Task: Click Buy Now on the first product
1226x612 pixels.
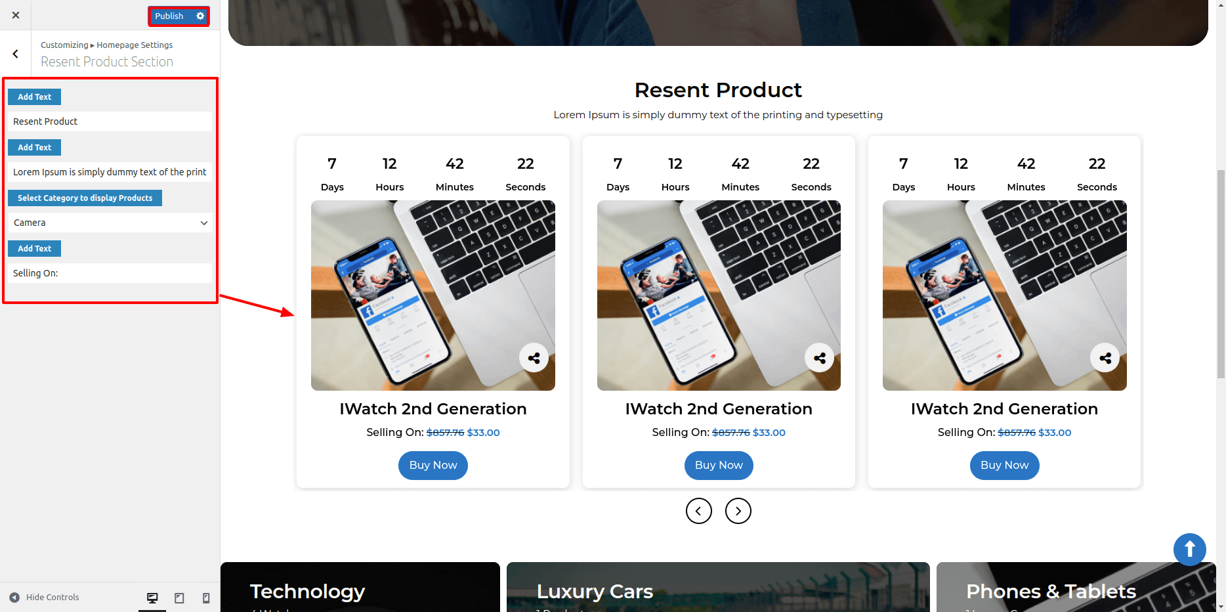Action: click(433, 466)
